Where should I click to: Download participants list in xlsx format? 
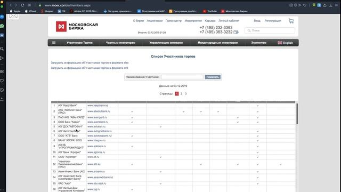tap(90, 63)
